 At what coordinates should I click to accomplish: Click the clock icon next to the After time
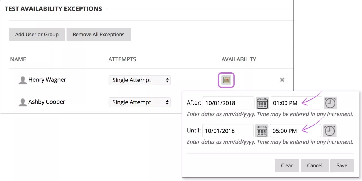330,103
